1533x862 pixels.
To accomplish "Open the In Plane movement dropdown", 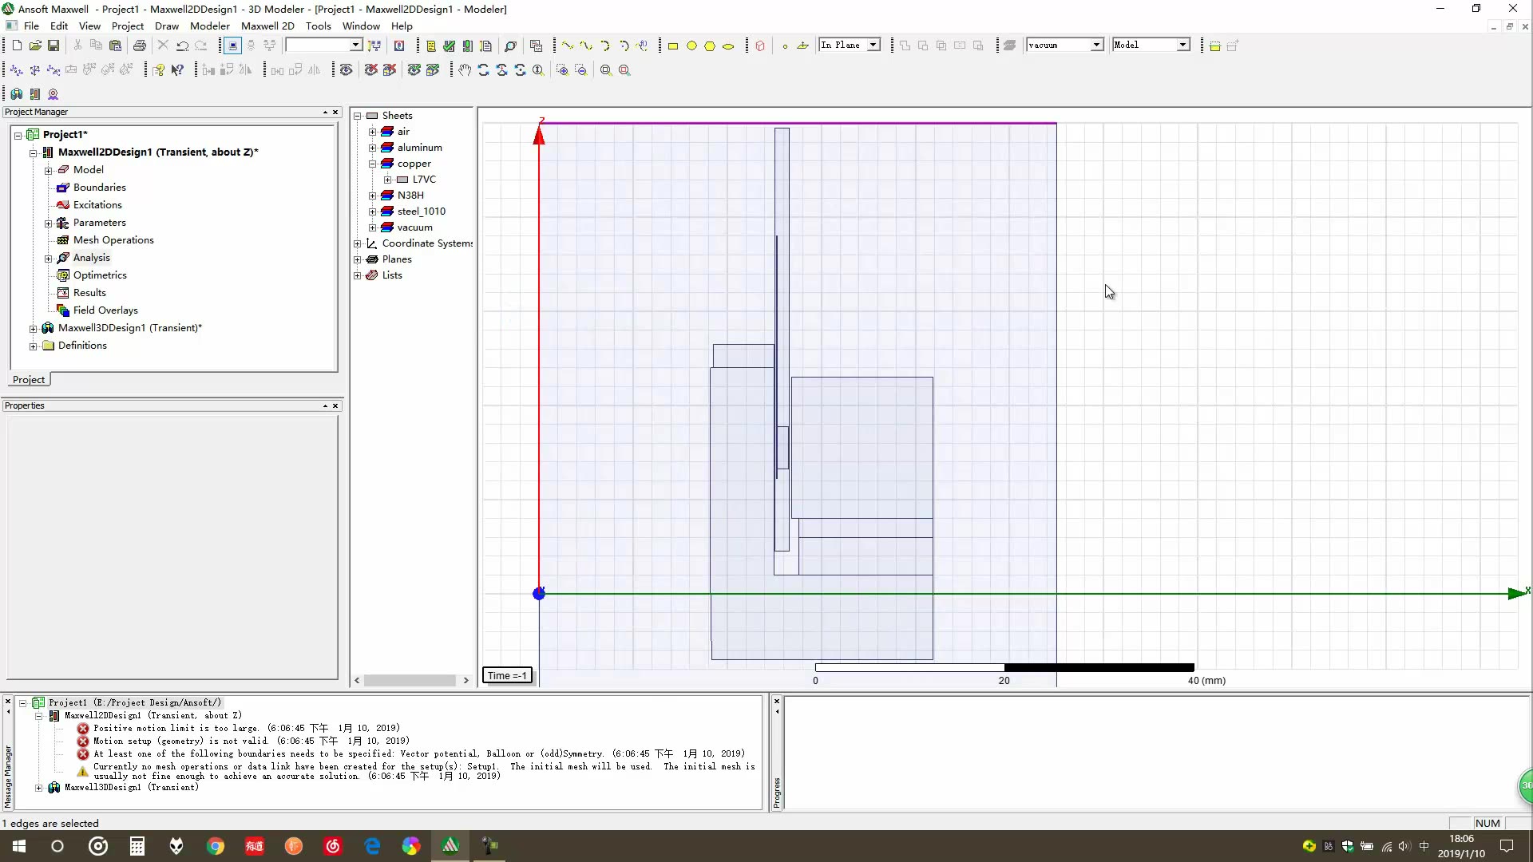I will coord(873,45).
